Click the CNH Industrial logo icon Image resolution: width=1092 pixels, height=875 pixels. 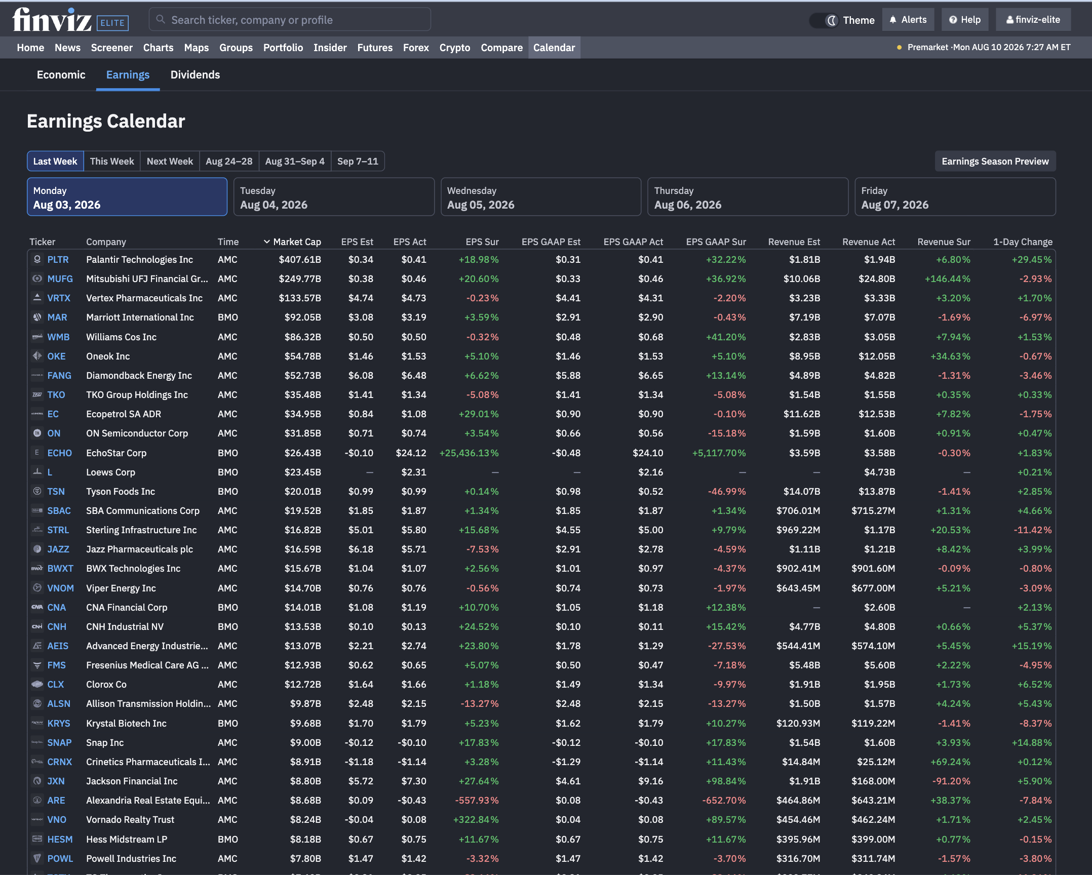point(37,626)
